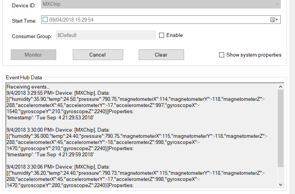Click the 9/4/2018 3:29:55 PM event line
Screen dimensions: 295x194
click(x=58, y=93)
